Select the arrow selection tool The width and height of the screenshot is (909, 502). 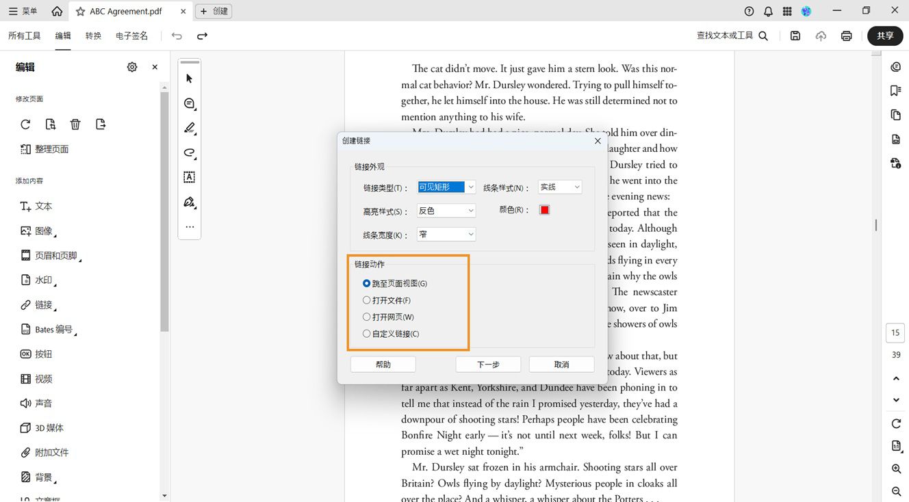coord(188,78)
